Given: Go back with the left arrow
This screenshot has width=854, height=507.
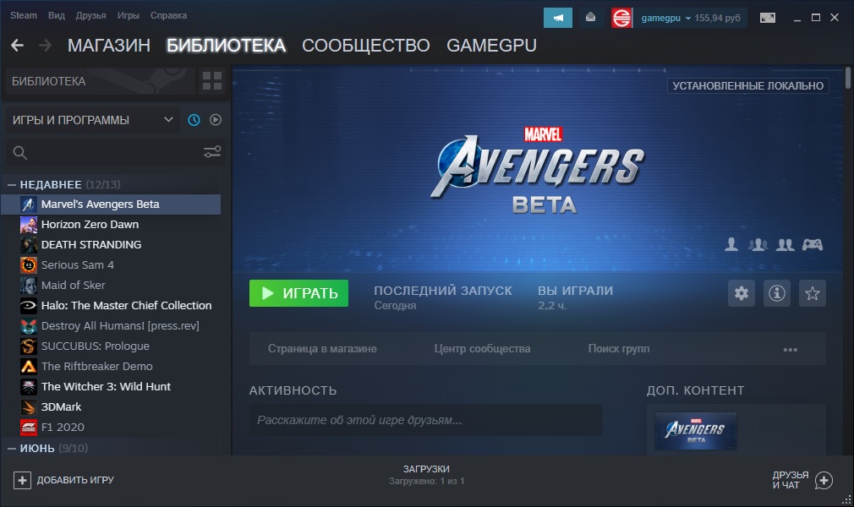Looking at the screenshot, I should point(18,45).
